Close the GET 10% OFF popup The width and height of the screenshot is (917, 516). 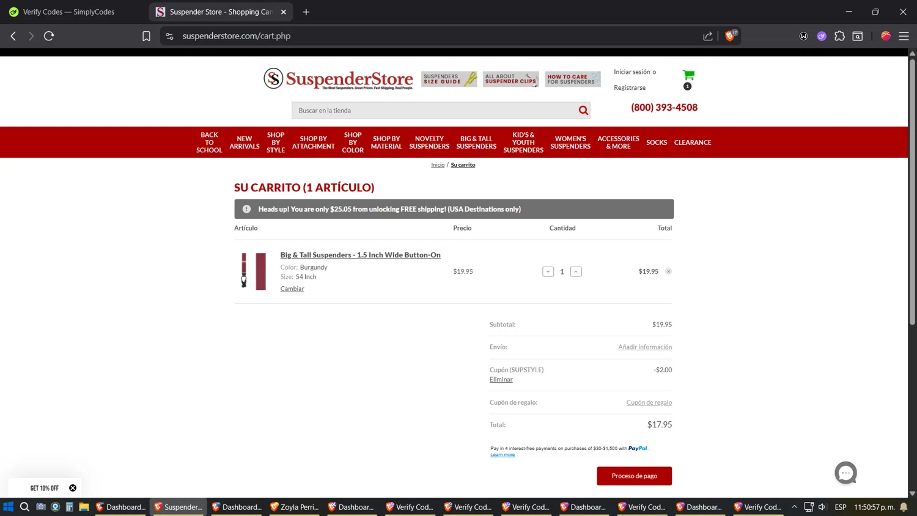coord(73,488)
